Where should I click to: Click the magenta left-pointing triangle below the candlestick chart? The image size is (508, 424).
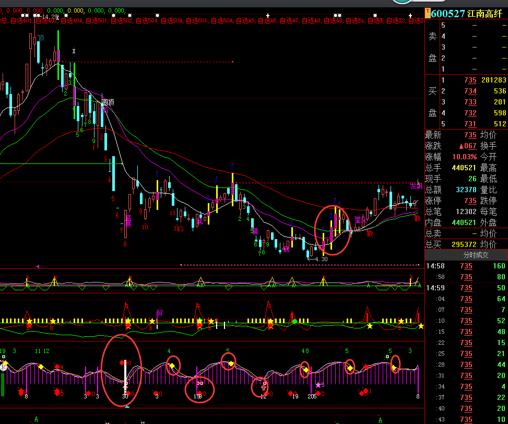pyautogui.click(x=38, y=267)
